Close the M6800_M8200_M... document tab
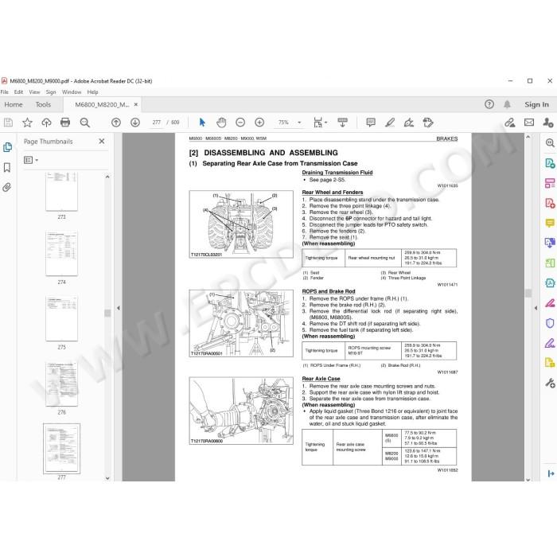 (x=136, y=104)
